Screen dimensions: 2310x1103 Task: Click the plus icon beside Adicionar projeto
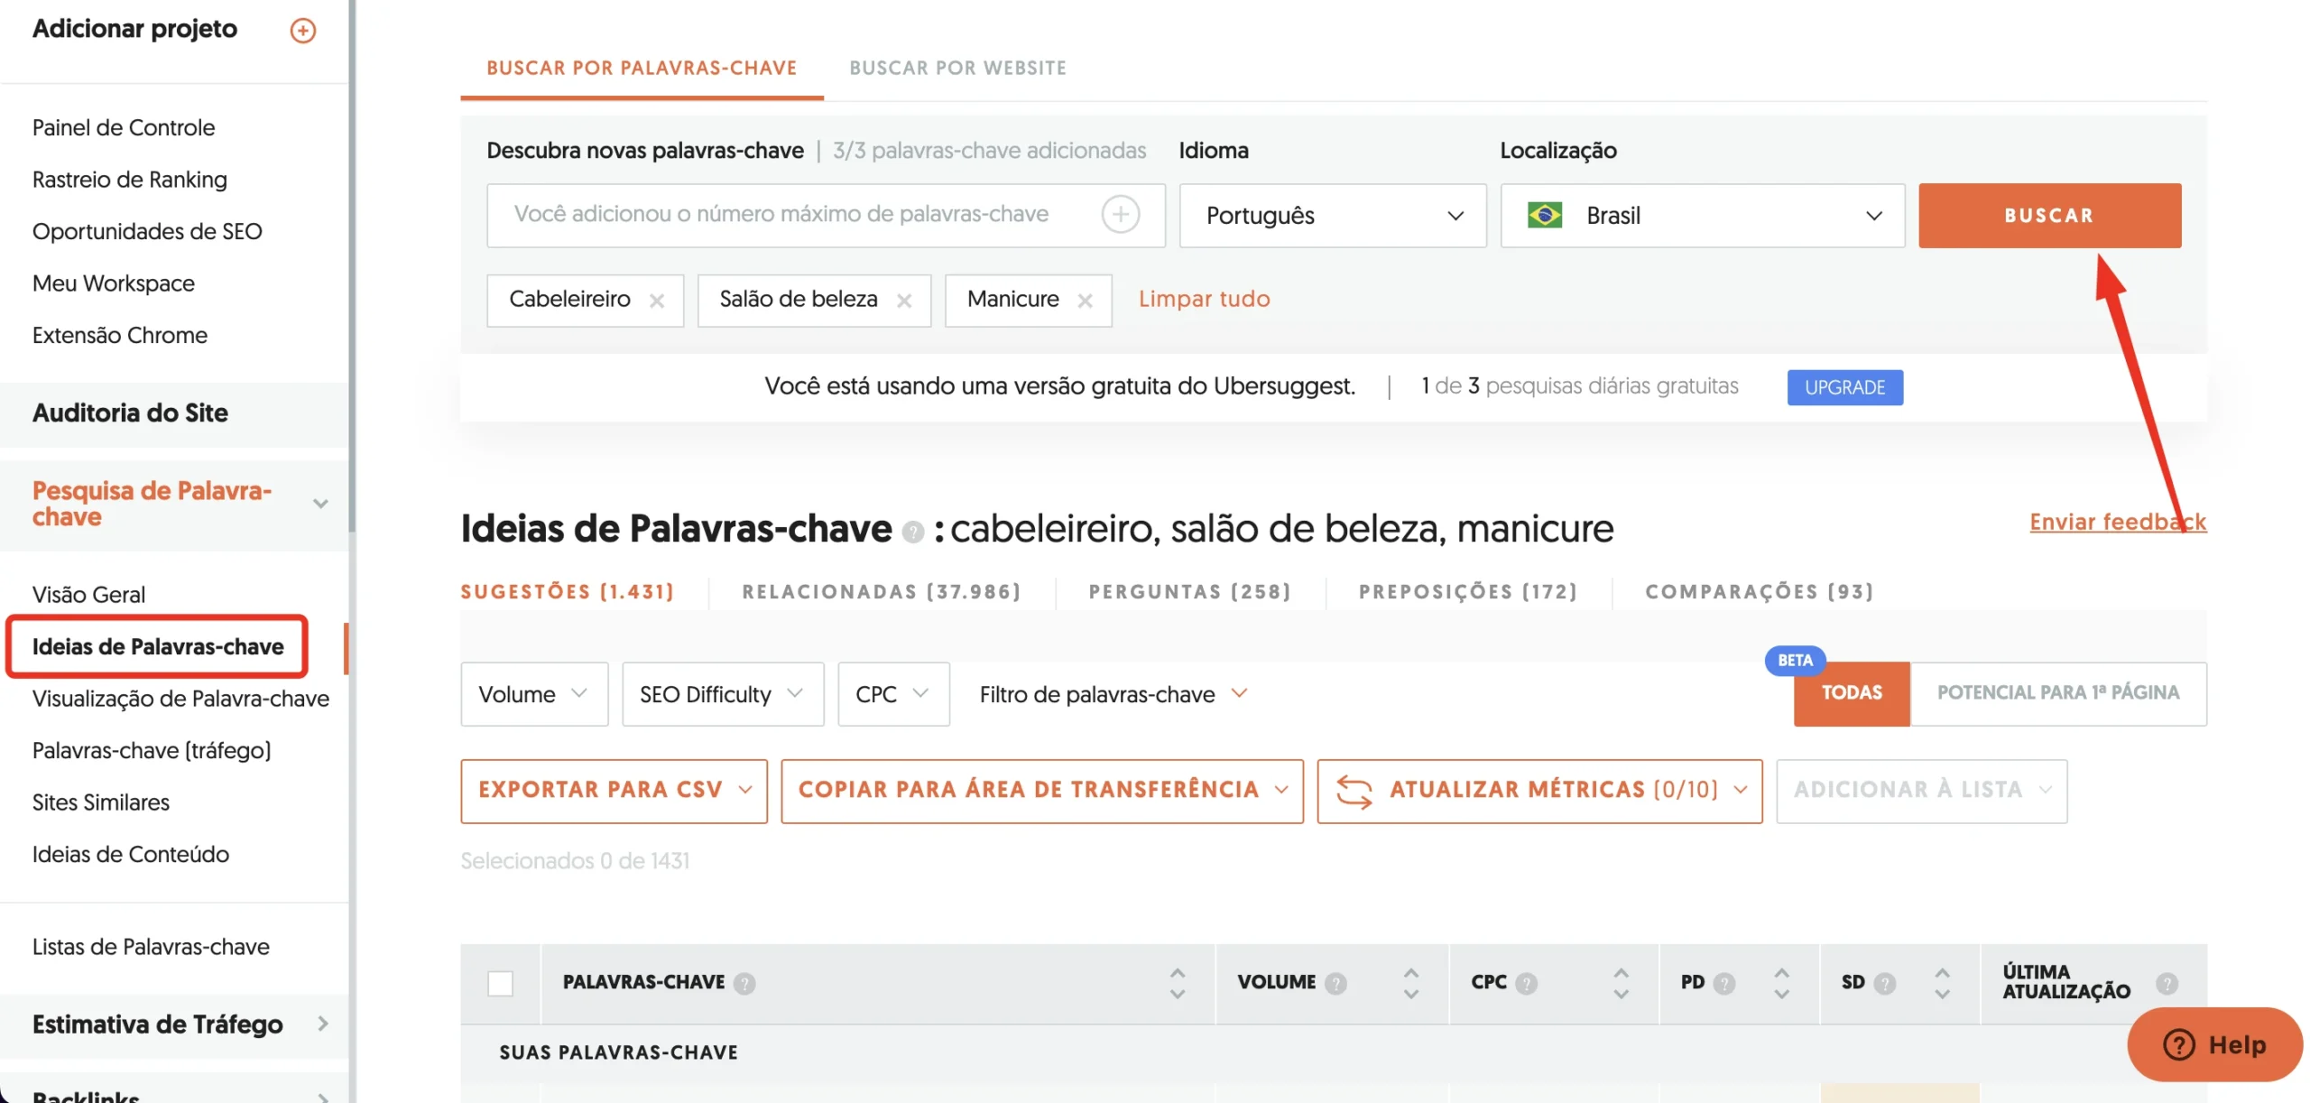pyautogui.click(x=302, y=30)
